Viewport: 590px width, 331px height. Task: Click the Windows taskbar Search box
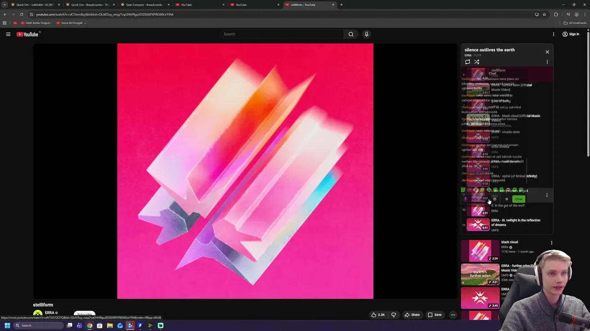39,325
